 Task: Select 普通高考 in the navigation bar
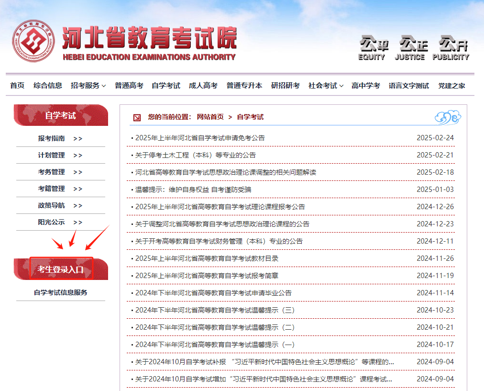(x=129, y=85)
